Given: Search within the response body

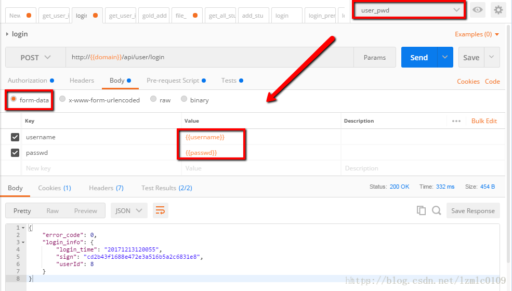Looking at the screenshot, I should point(437,210).
